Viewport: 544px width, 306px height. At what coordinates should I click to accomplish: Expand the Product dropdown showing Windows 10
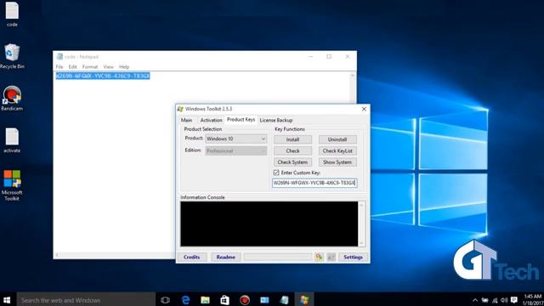tap(236, 139)
